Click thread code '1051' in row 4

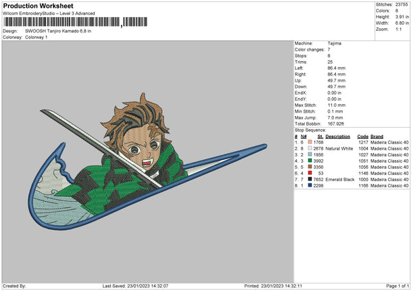363,161
